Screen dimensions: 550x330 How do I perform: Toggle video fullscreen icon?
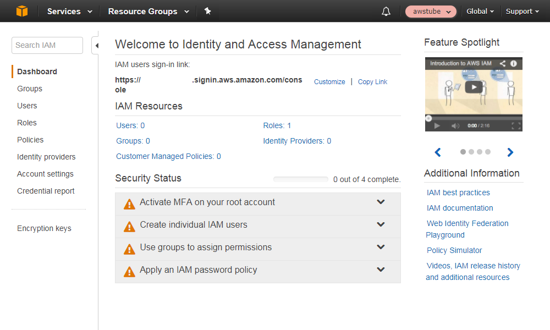(x=515, y=126)
